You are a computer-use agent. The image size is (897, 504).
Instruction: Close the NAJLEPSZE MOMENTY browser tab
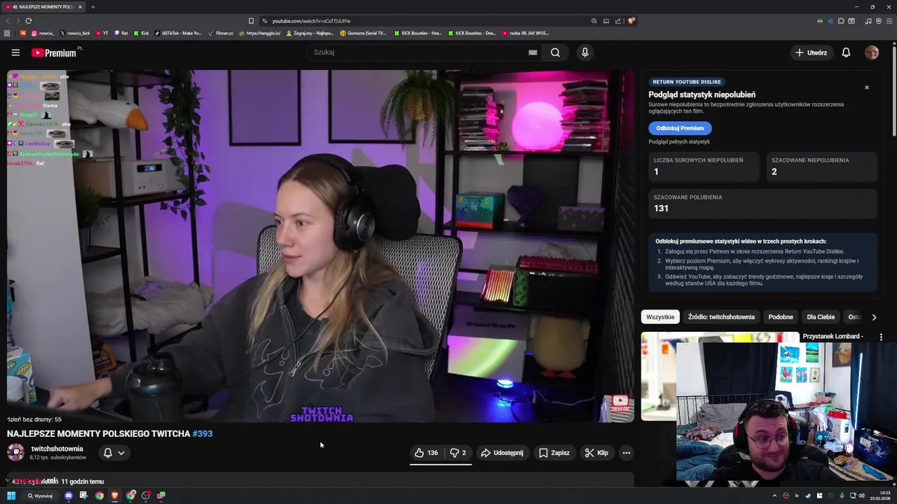[x=80, y=7]
